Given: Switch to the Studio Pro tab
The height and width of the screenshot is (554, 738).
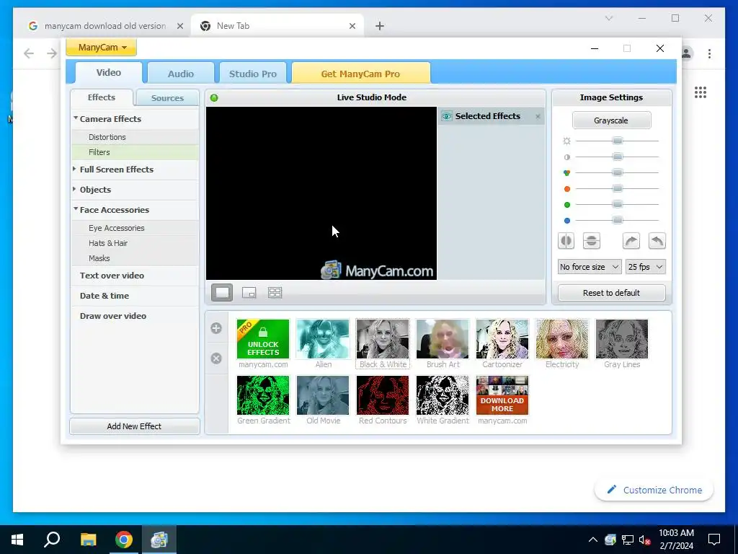Looking at the screenshot, I should 253,74.
